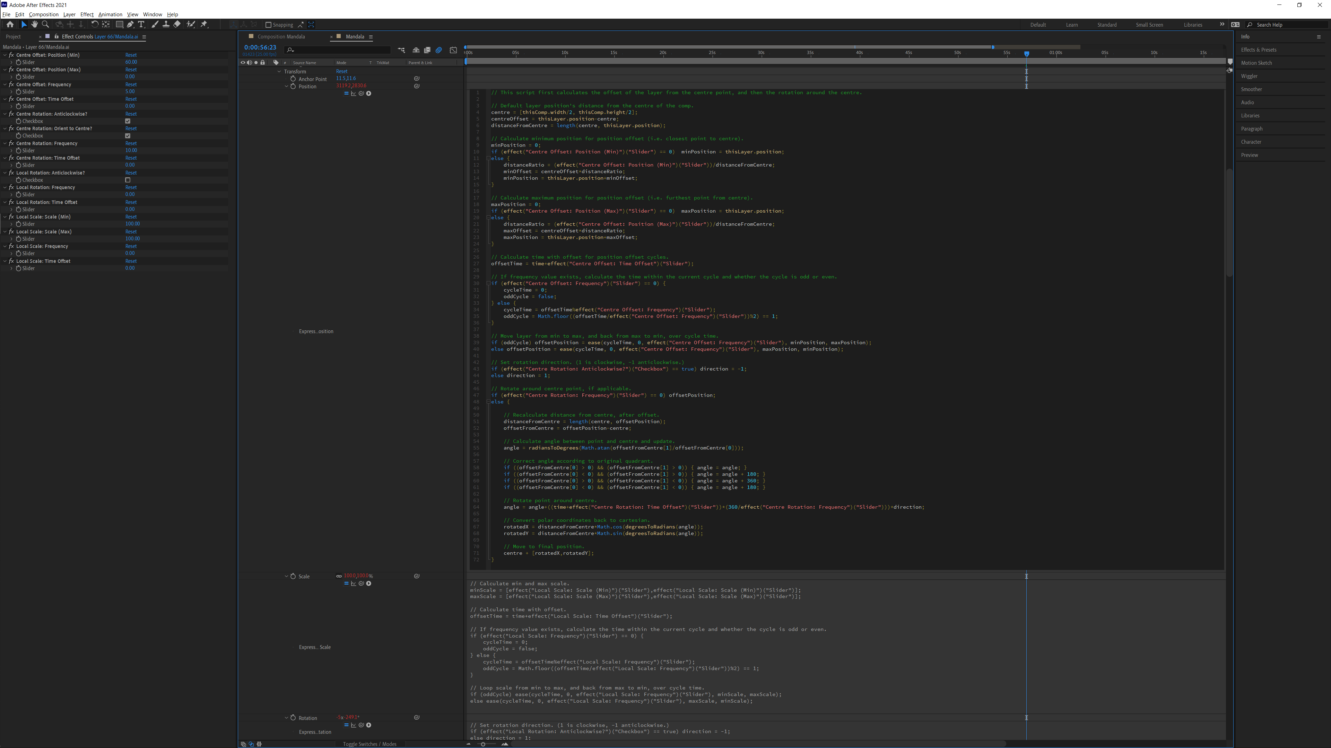Select the Pen tool in toolbar

pyautogui.click(x=130, y=24)
